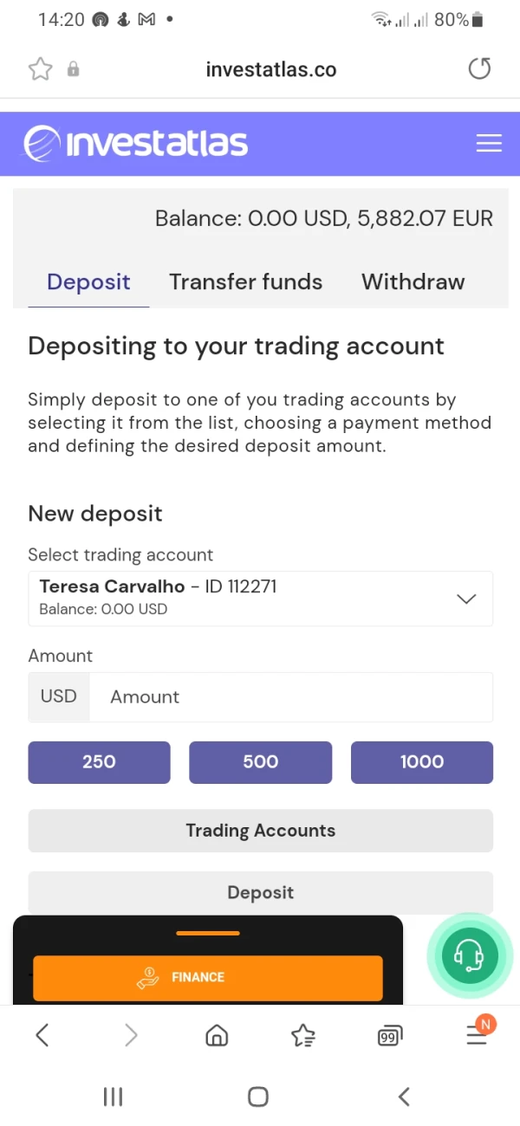Focus the Amount input field
This screenshot has height=1126, width=520.
click(x=290, y=697)
